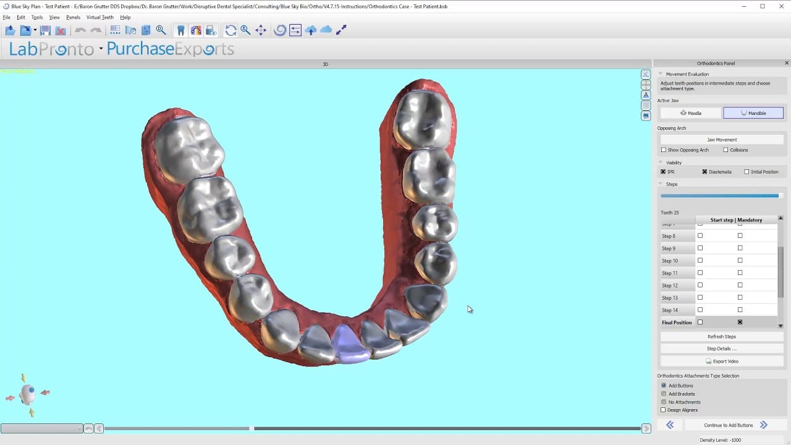Click the table layout toolbar icon
Viewport: 791px width, 445px height.
click(116, 30)
